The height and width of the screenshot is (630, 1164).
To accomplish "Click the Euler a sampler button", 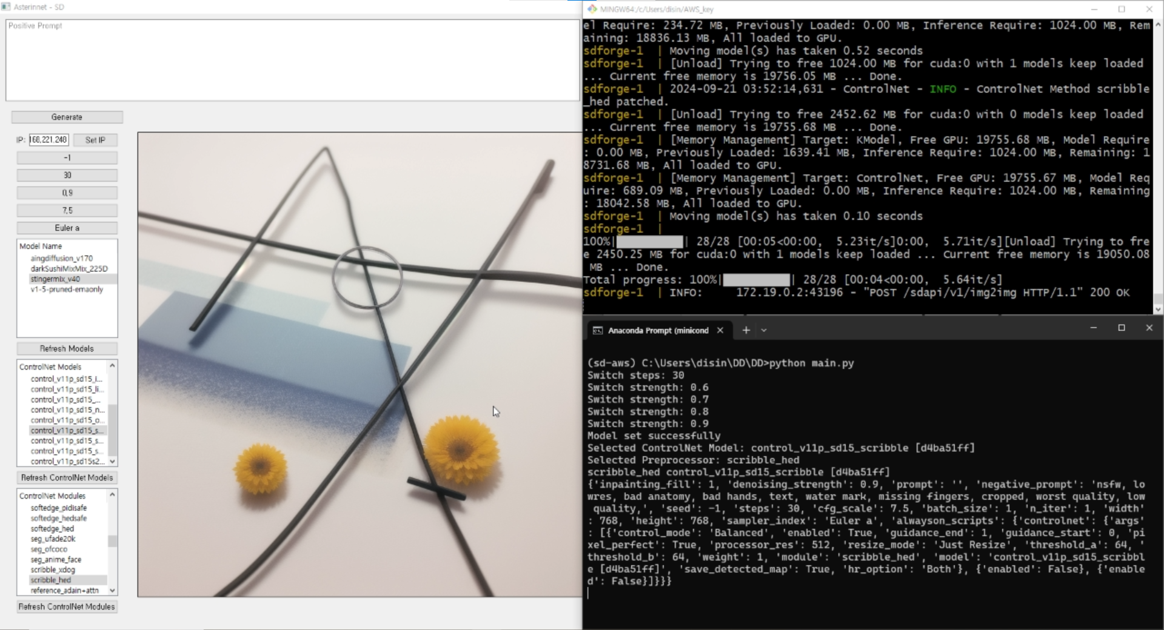I will (67, 228).
